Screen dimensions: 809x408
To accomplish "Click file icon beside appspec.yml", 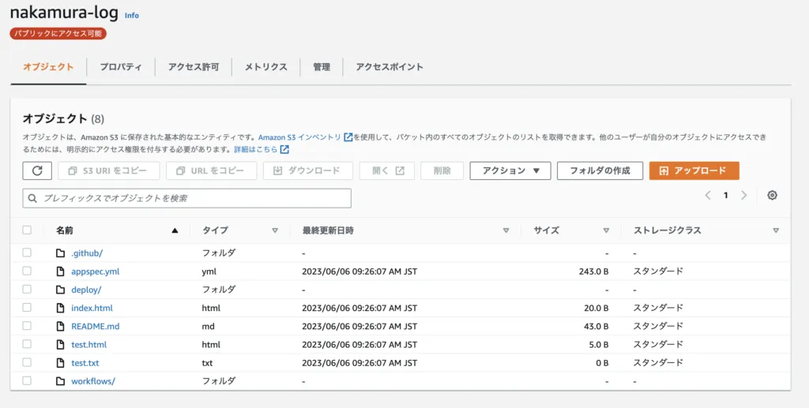I will click(60, 271).
